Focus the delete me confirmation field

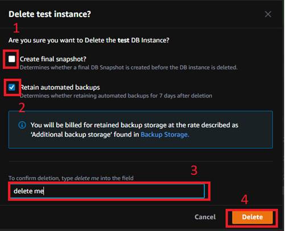click(107, 191)
